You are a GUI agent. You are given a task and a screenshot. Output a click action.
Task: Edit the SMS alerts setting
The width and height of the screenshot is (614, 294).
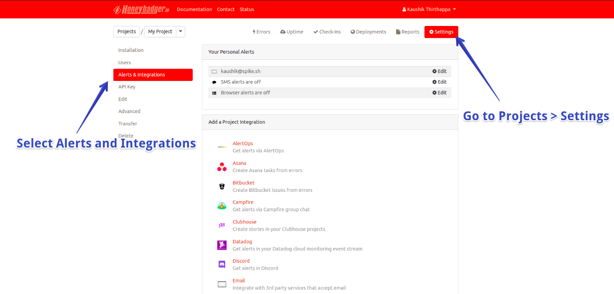(439, 82)
